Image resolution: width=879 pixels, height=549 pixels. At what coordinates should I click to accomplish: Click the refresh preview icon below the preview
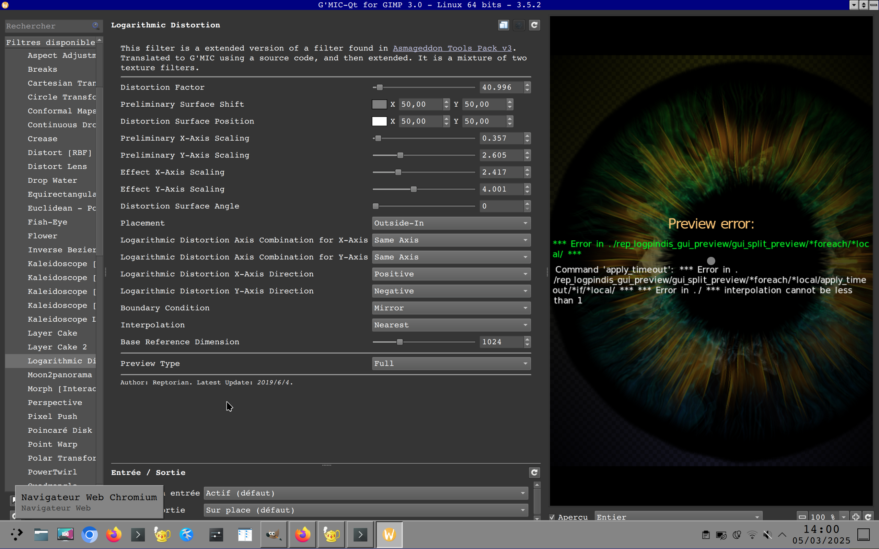(868, 517)
